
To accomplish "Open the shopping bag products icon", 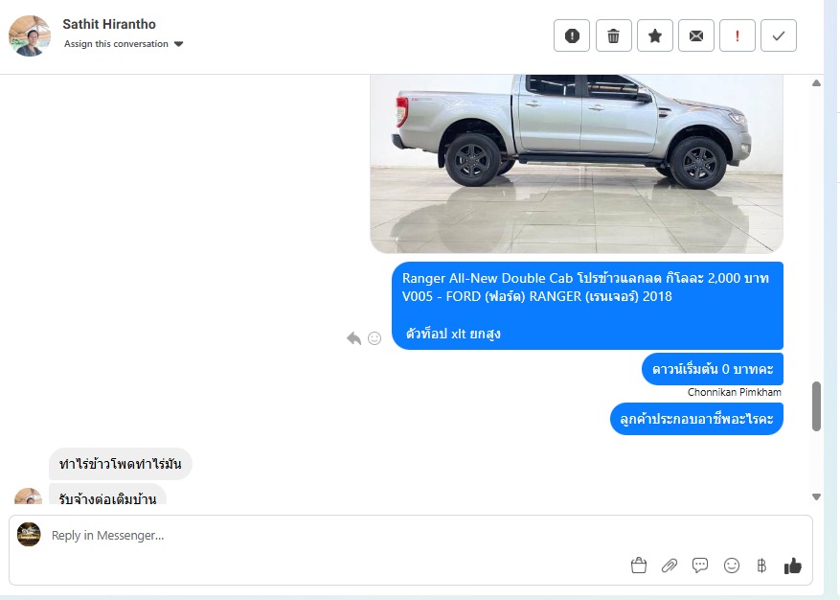I will [x=639, y=565].
